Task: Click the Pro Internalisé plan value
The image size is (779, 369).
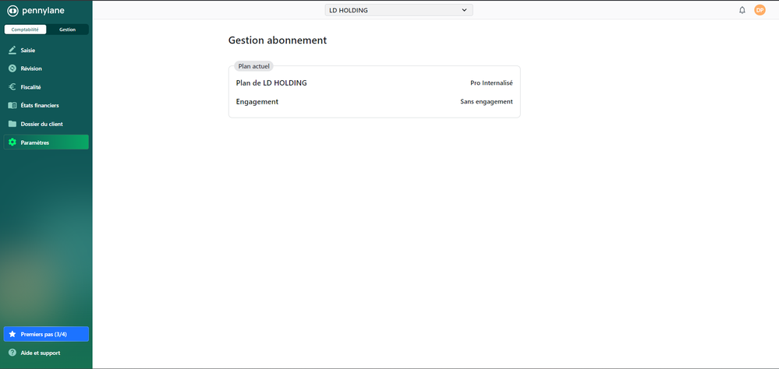Action: point(491,83)
